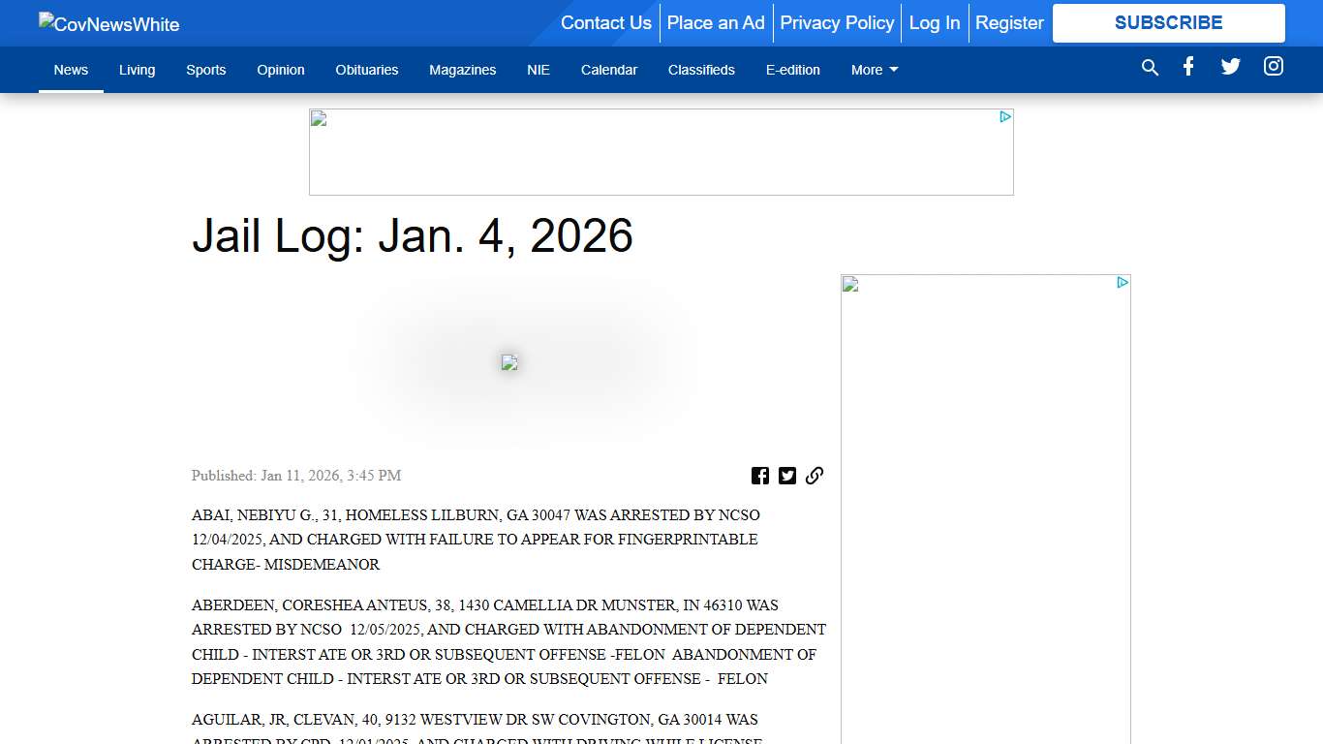Visit the Facebook page from header icon

coord(1188,67)
